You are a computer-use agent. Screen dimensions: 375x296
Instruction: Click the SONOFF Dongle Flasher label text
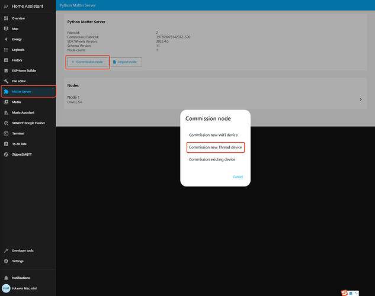(x=28, y=123)
